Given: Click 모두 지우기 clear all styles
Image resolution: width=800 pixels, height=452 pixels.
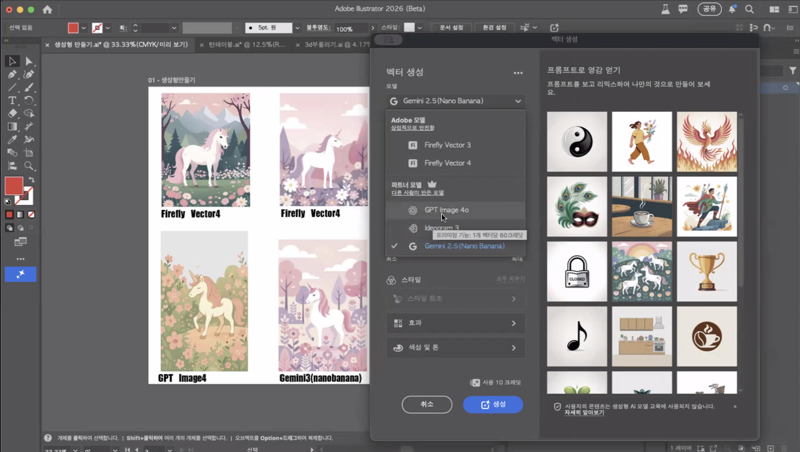Looking at the screenshot, I should (511, 279).
